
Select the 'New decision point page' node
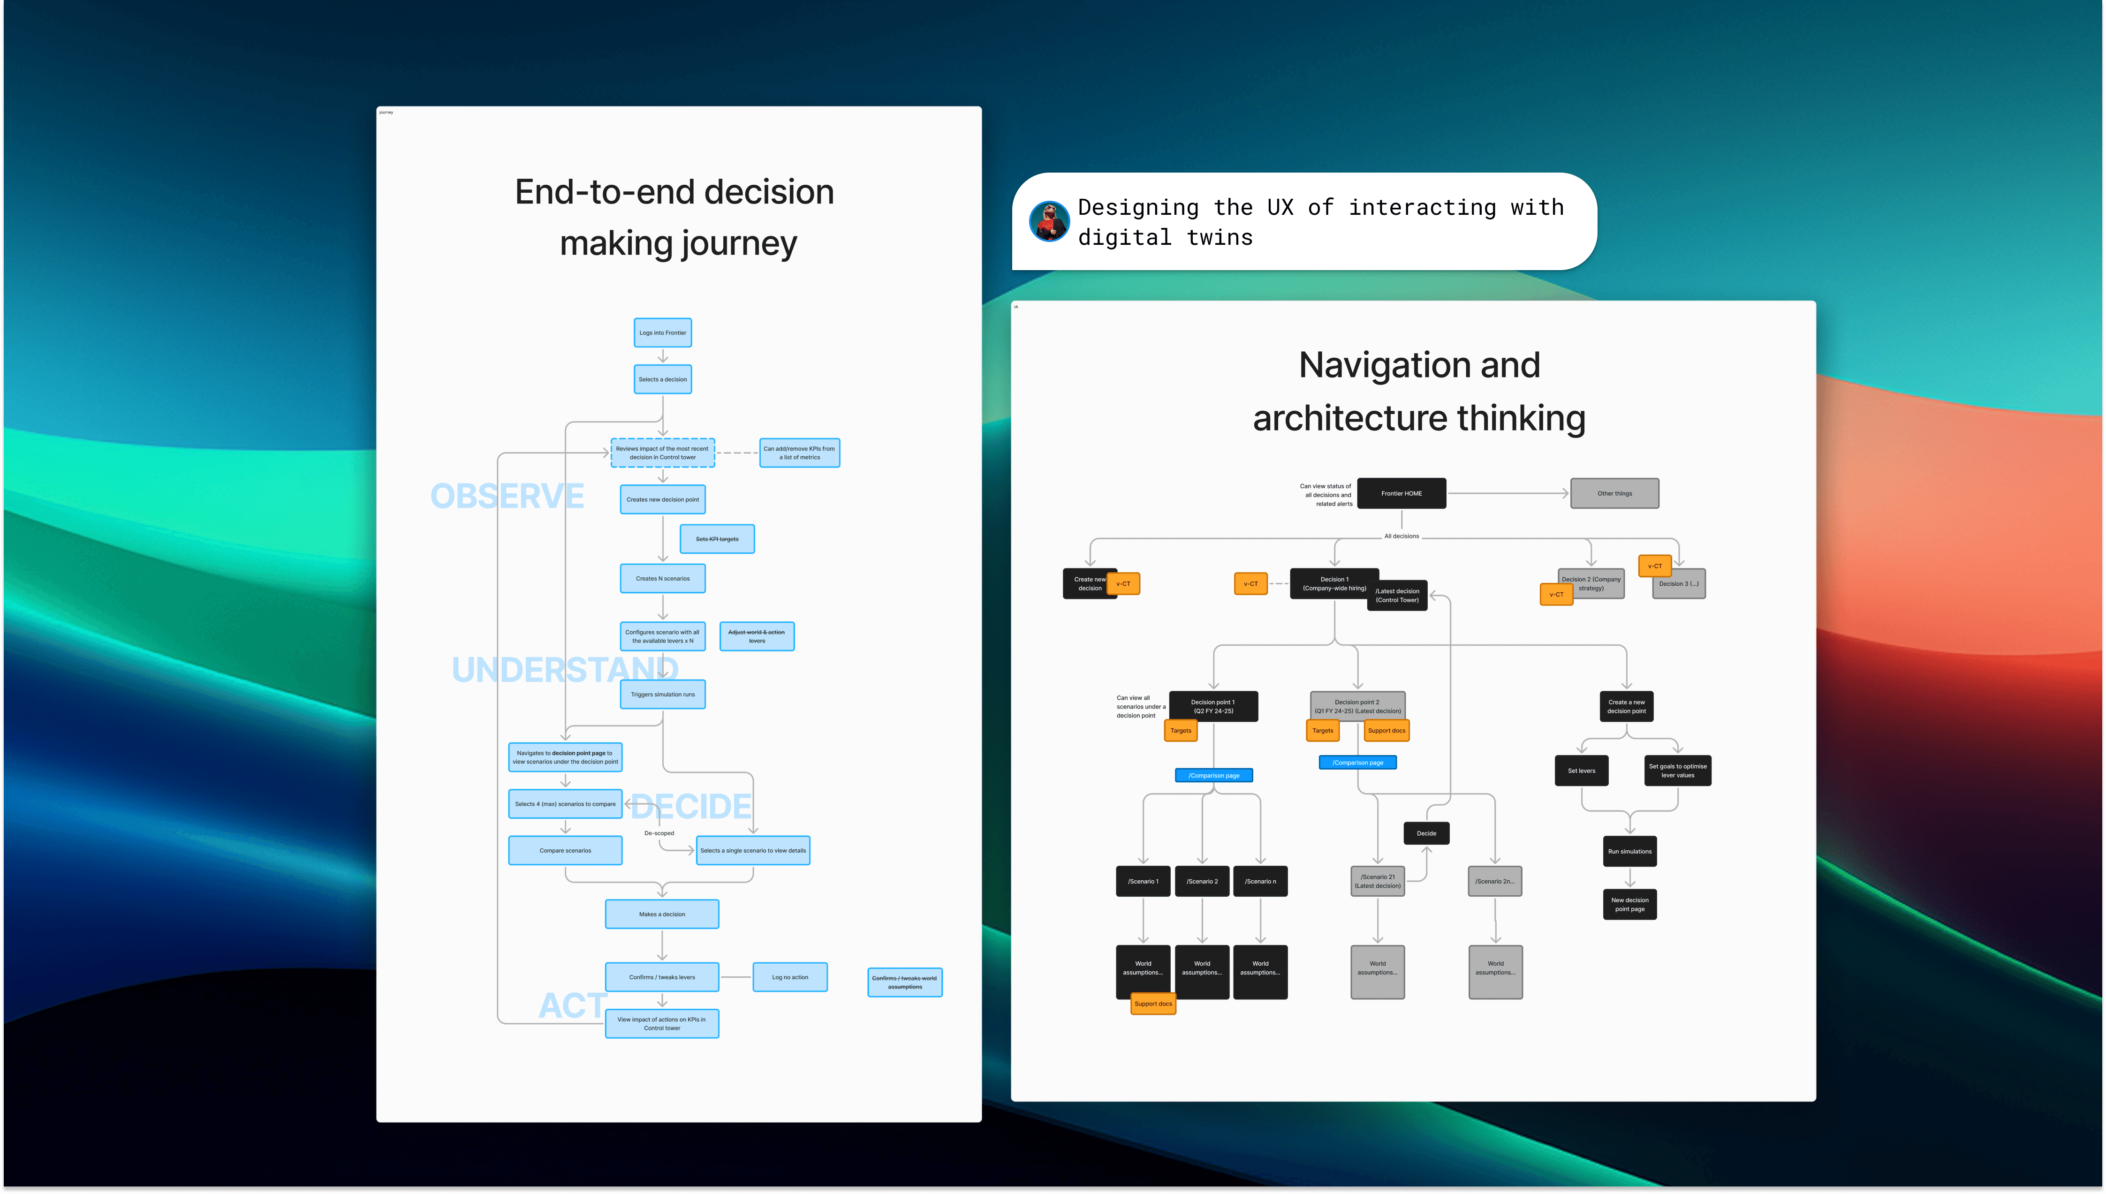[x=1629, y=905]
